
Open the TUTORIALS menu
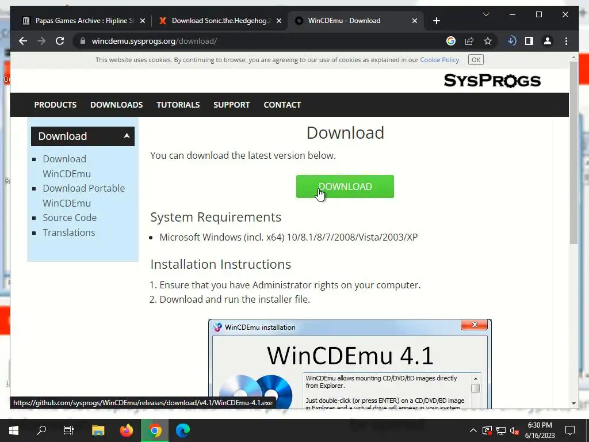pyautogui.click(x=178, y=105)
